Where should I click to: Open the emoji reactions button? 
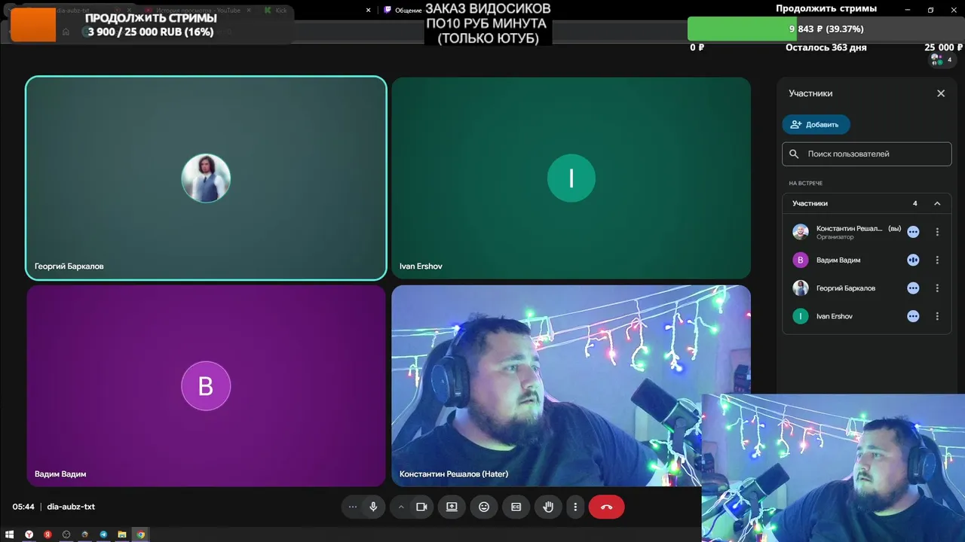coord(484,507)
